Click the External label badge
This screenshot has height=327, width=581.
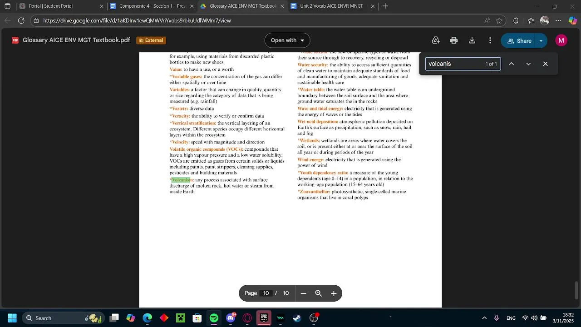(151, 40)
